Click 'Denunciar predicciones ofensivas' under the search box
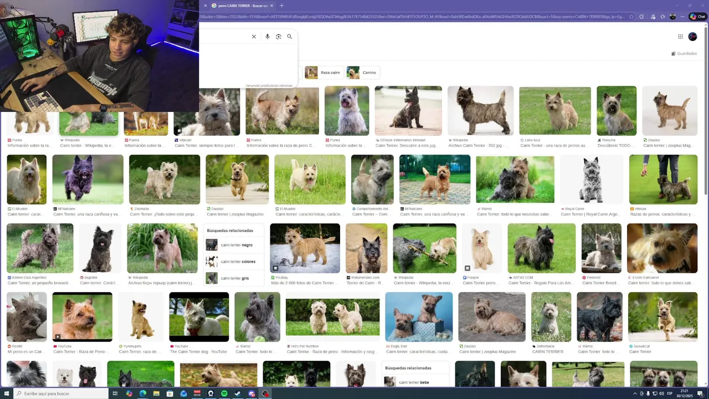 point(269,86)
